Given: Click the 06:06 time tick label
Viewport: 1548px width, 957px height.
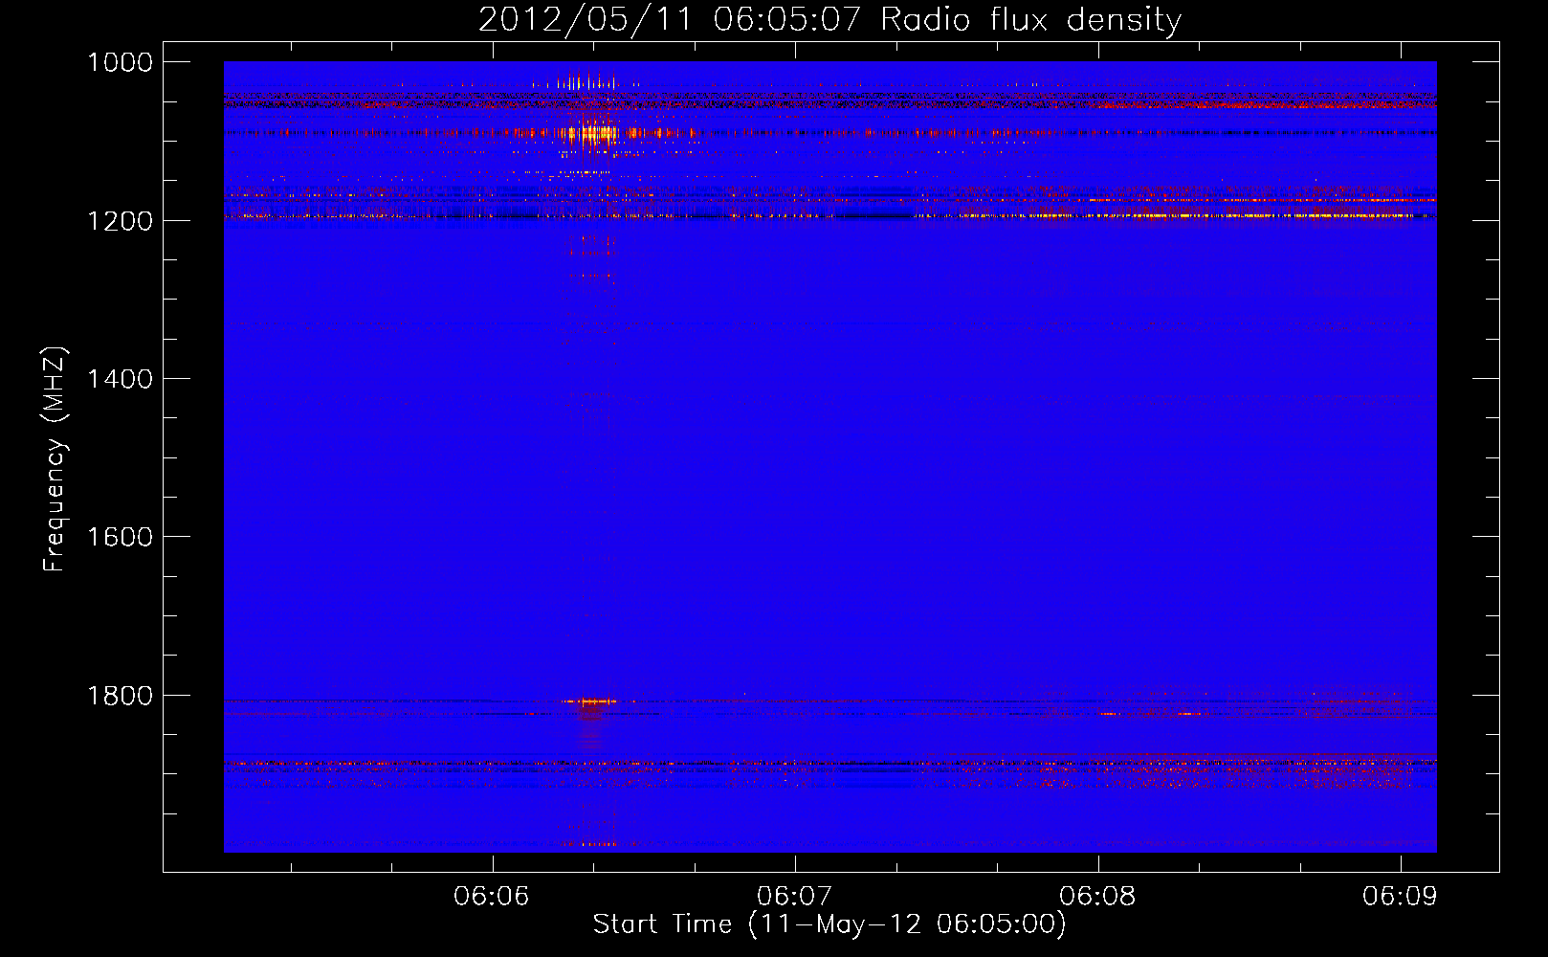Looking at the screenshot, I should [492, 897].
